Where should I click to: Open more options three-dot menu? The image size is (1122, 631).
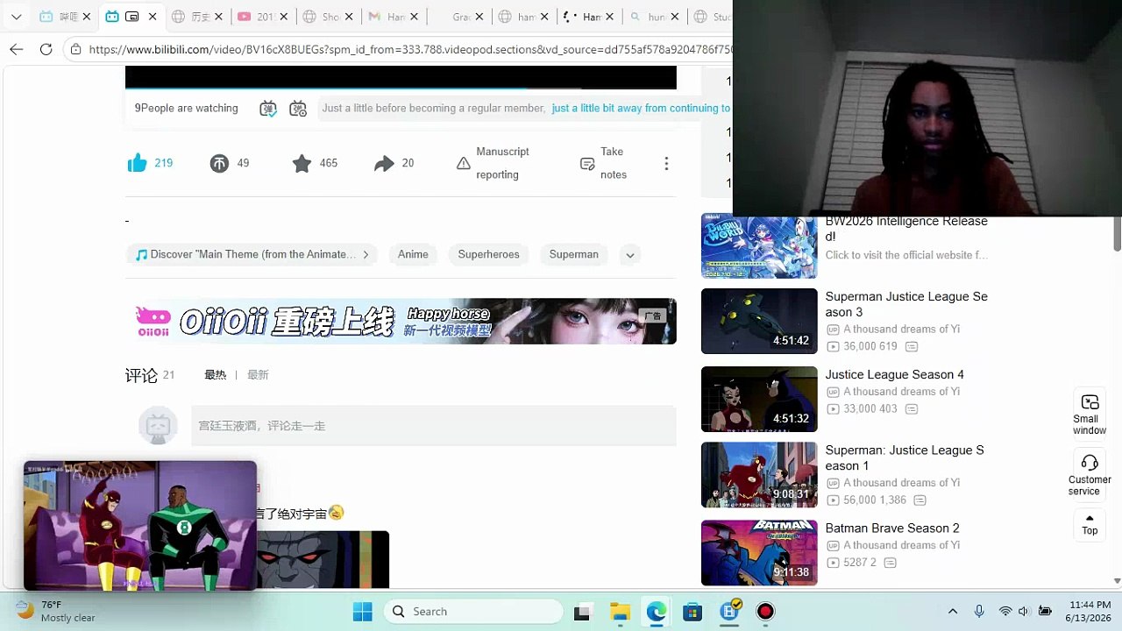click(666, 164)
